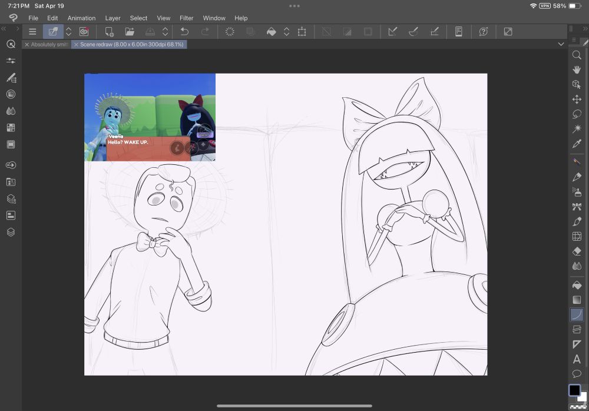Screen dimensions: 589x411
Task: Toggle snap to grid
Action: pyautogui.click(x=434, y=32)
